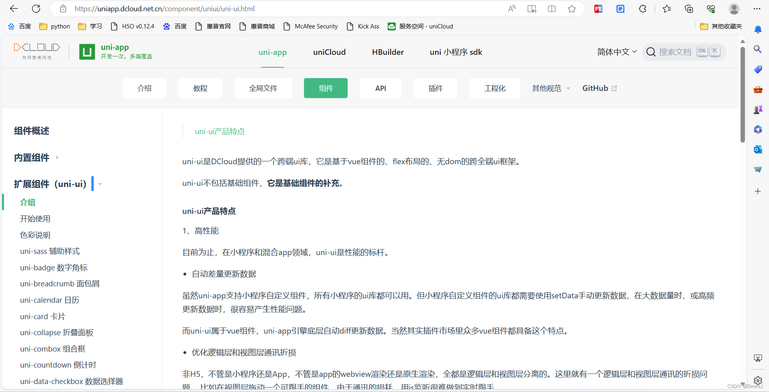
Task: Switch to the uniCloud top tab
Action: [x=329, y=52]
